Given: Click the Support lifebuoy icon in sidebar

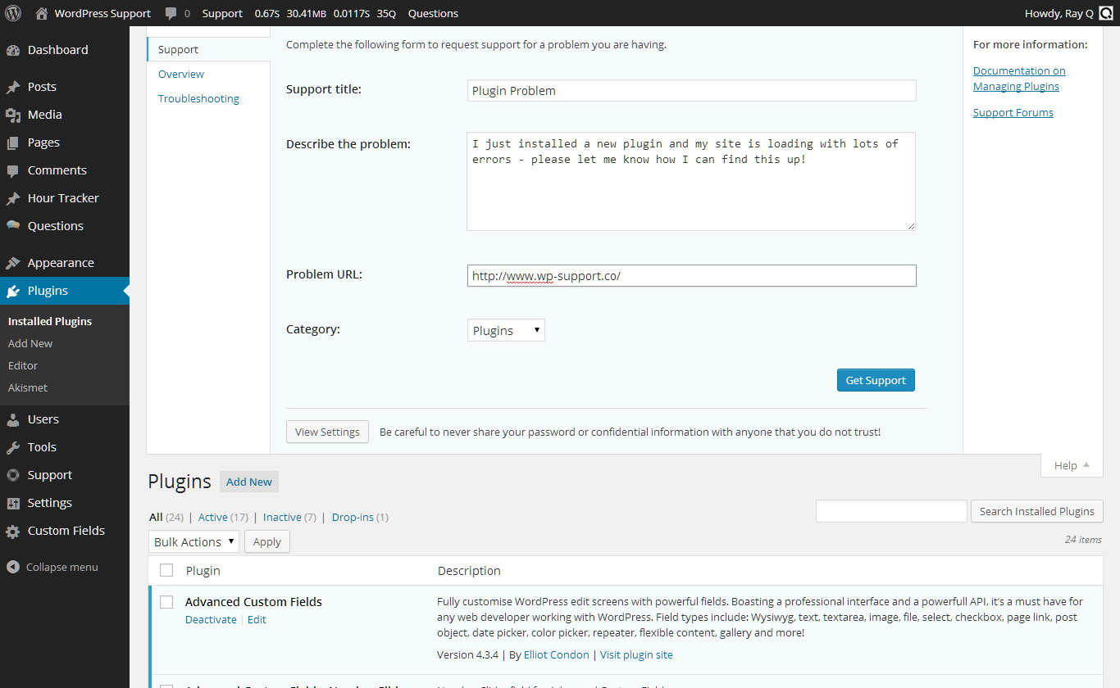Looking at the screenshot, I should tap(13, 475).
